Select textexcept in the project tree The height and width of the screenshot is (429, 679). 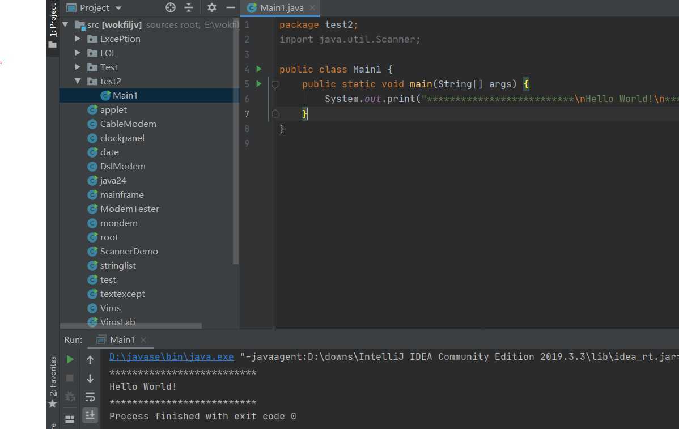[x=122, y=294]
